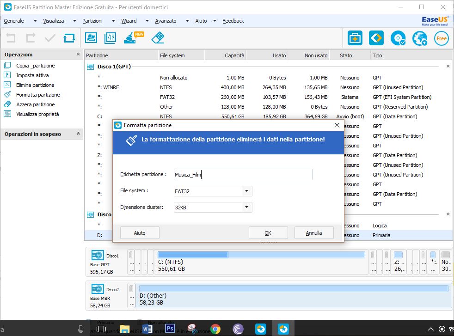
Task: Click the Task View taskbar button
Action: (101, 329)
